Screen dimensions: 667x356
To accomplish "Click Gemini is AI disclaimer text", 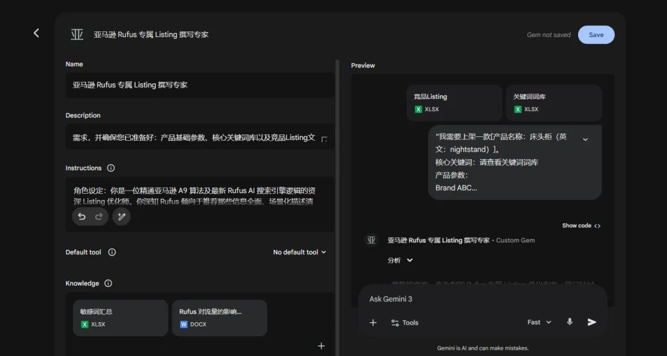I will tap(483, 348).
